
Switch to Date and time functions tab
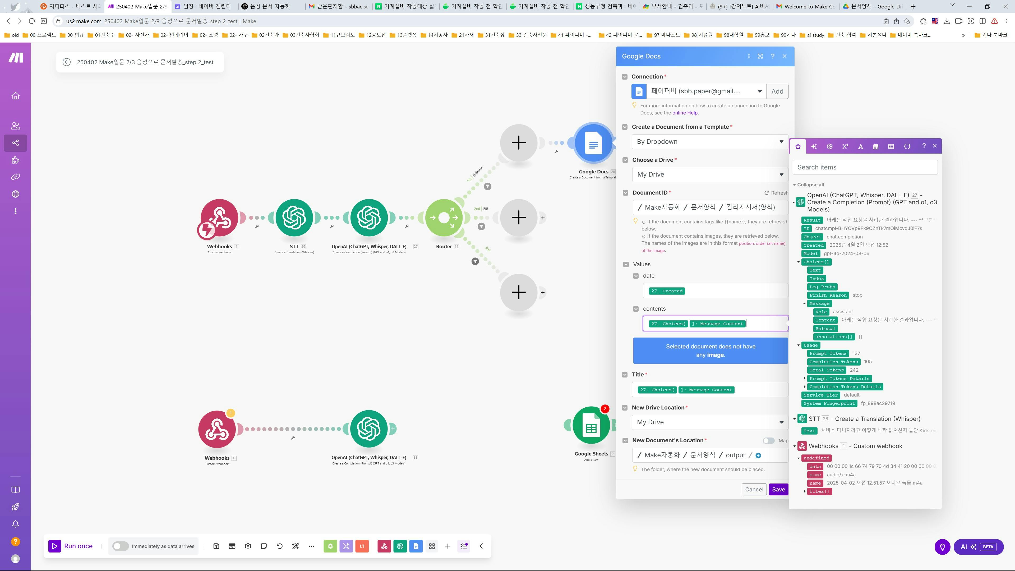tap(875, 146)
